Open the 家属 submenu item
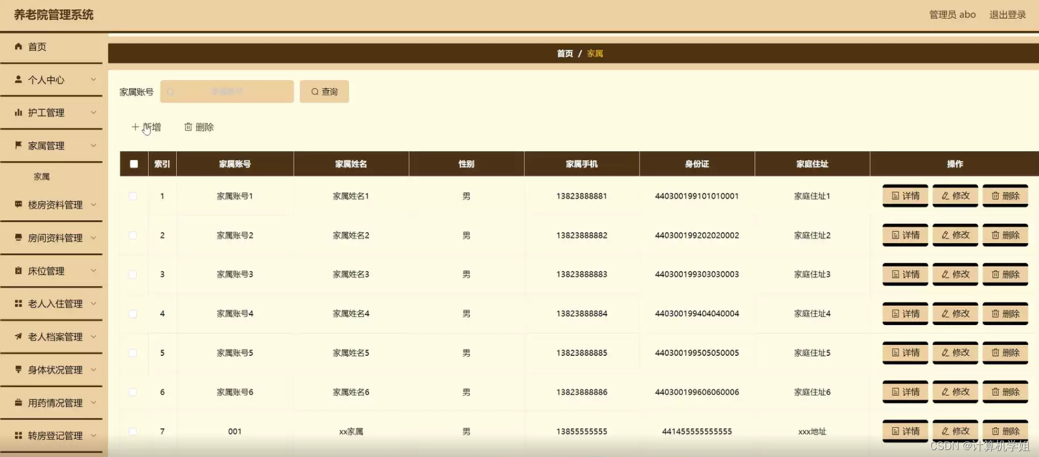The width and height of the screenshot is (1039, 457). coord(41,177)
